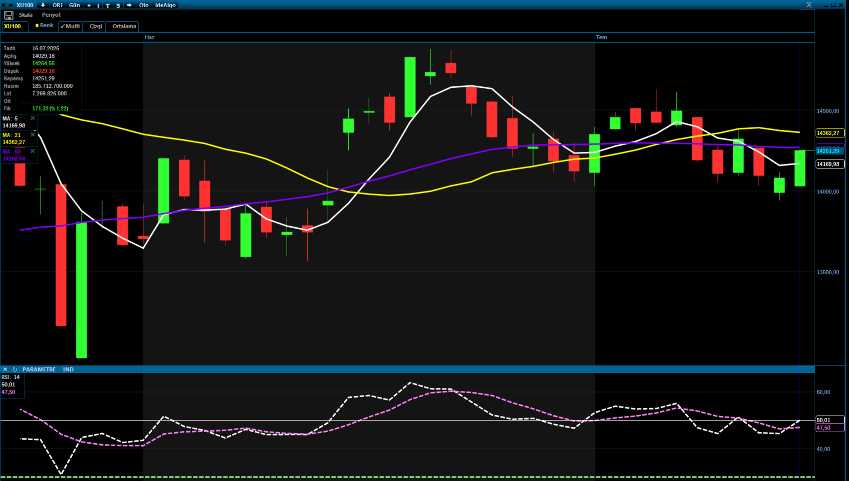
Task: Click the plus icon in top toolbar
Action: pos(89,5)
